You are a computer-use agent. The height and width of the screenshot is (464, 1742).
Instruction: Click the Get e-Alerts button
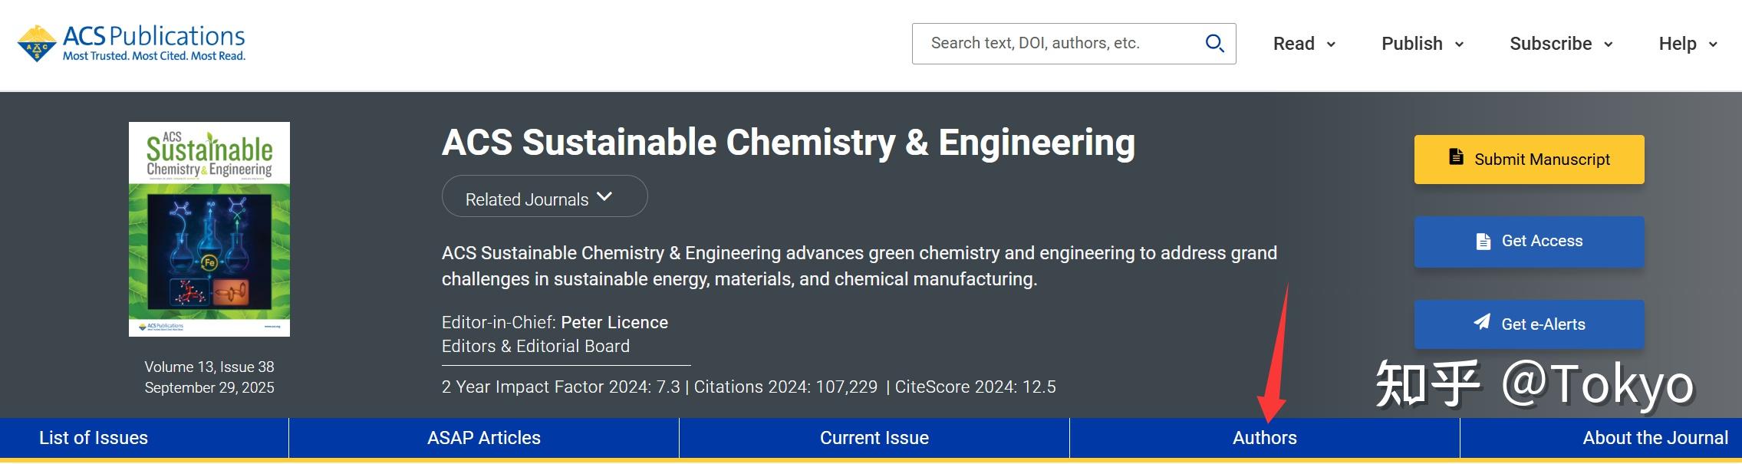click(1529, 324)
